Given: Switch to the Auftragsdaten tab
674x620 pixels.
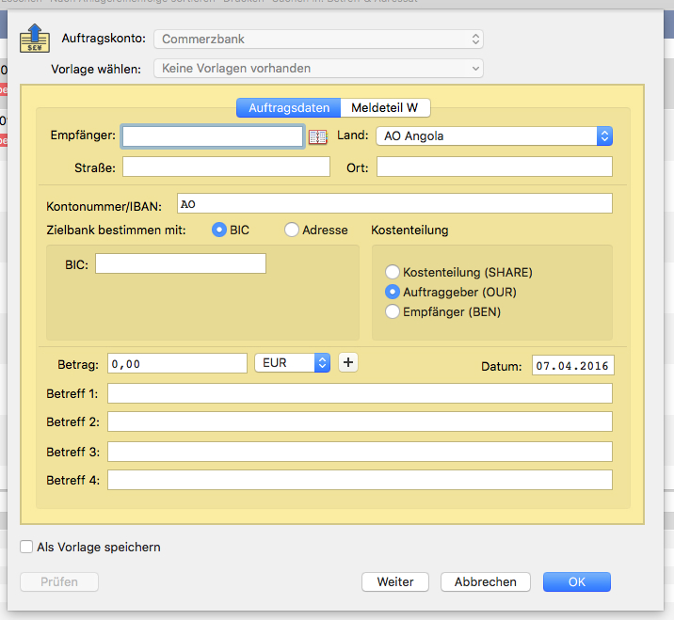Looking at the screenshot, I should [288, 108].
